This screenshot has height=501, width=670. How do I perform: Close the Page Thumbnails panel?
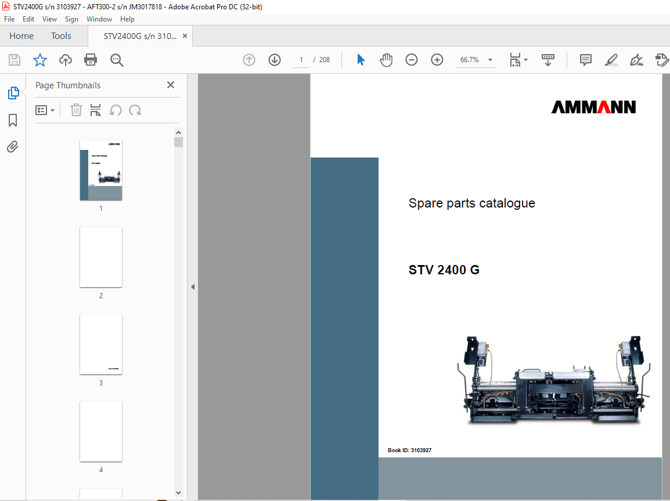tap(171, 85)
